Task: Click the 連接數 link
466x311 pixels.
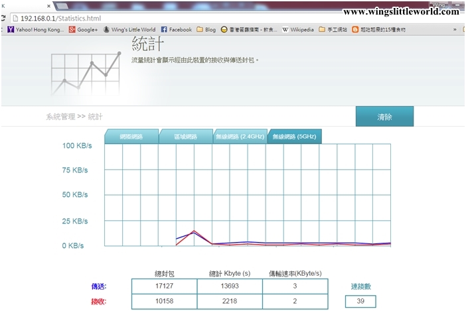Action: click(x=360, y=286)
